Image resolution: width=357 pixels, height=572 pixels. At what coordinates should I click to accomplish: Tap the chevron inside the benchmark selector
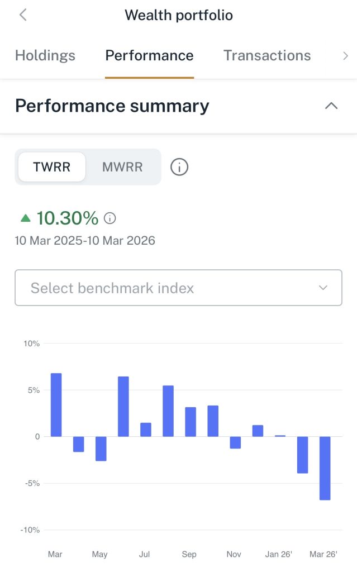point(323,287)
